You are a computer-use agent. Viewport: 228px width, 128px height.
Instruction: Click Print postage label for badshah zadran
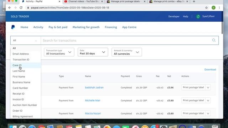[x=193, y=87]
